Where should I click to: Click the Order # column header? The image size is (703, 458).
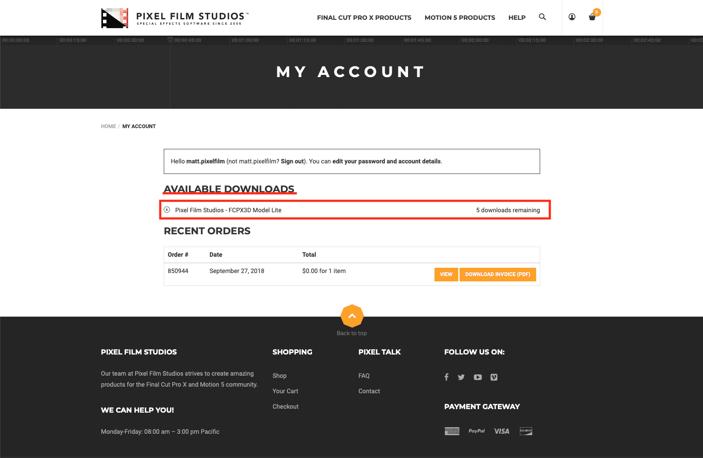(178, 255)
